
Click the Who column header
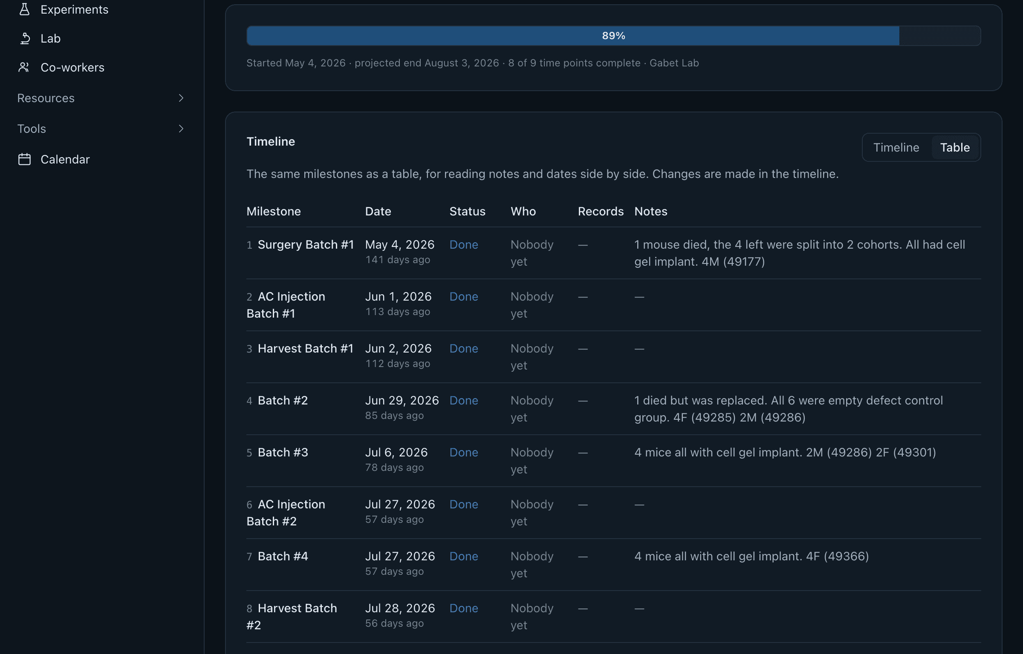click(523, 211)
